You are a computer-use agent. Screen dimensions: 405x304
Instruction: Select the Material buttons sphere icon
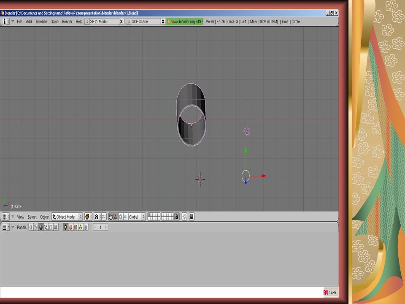pos(70,227)
